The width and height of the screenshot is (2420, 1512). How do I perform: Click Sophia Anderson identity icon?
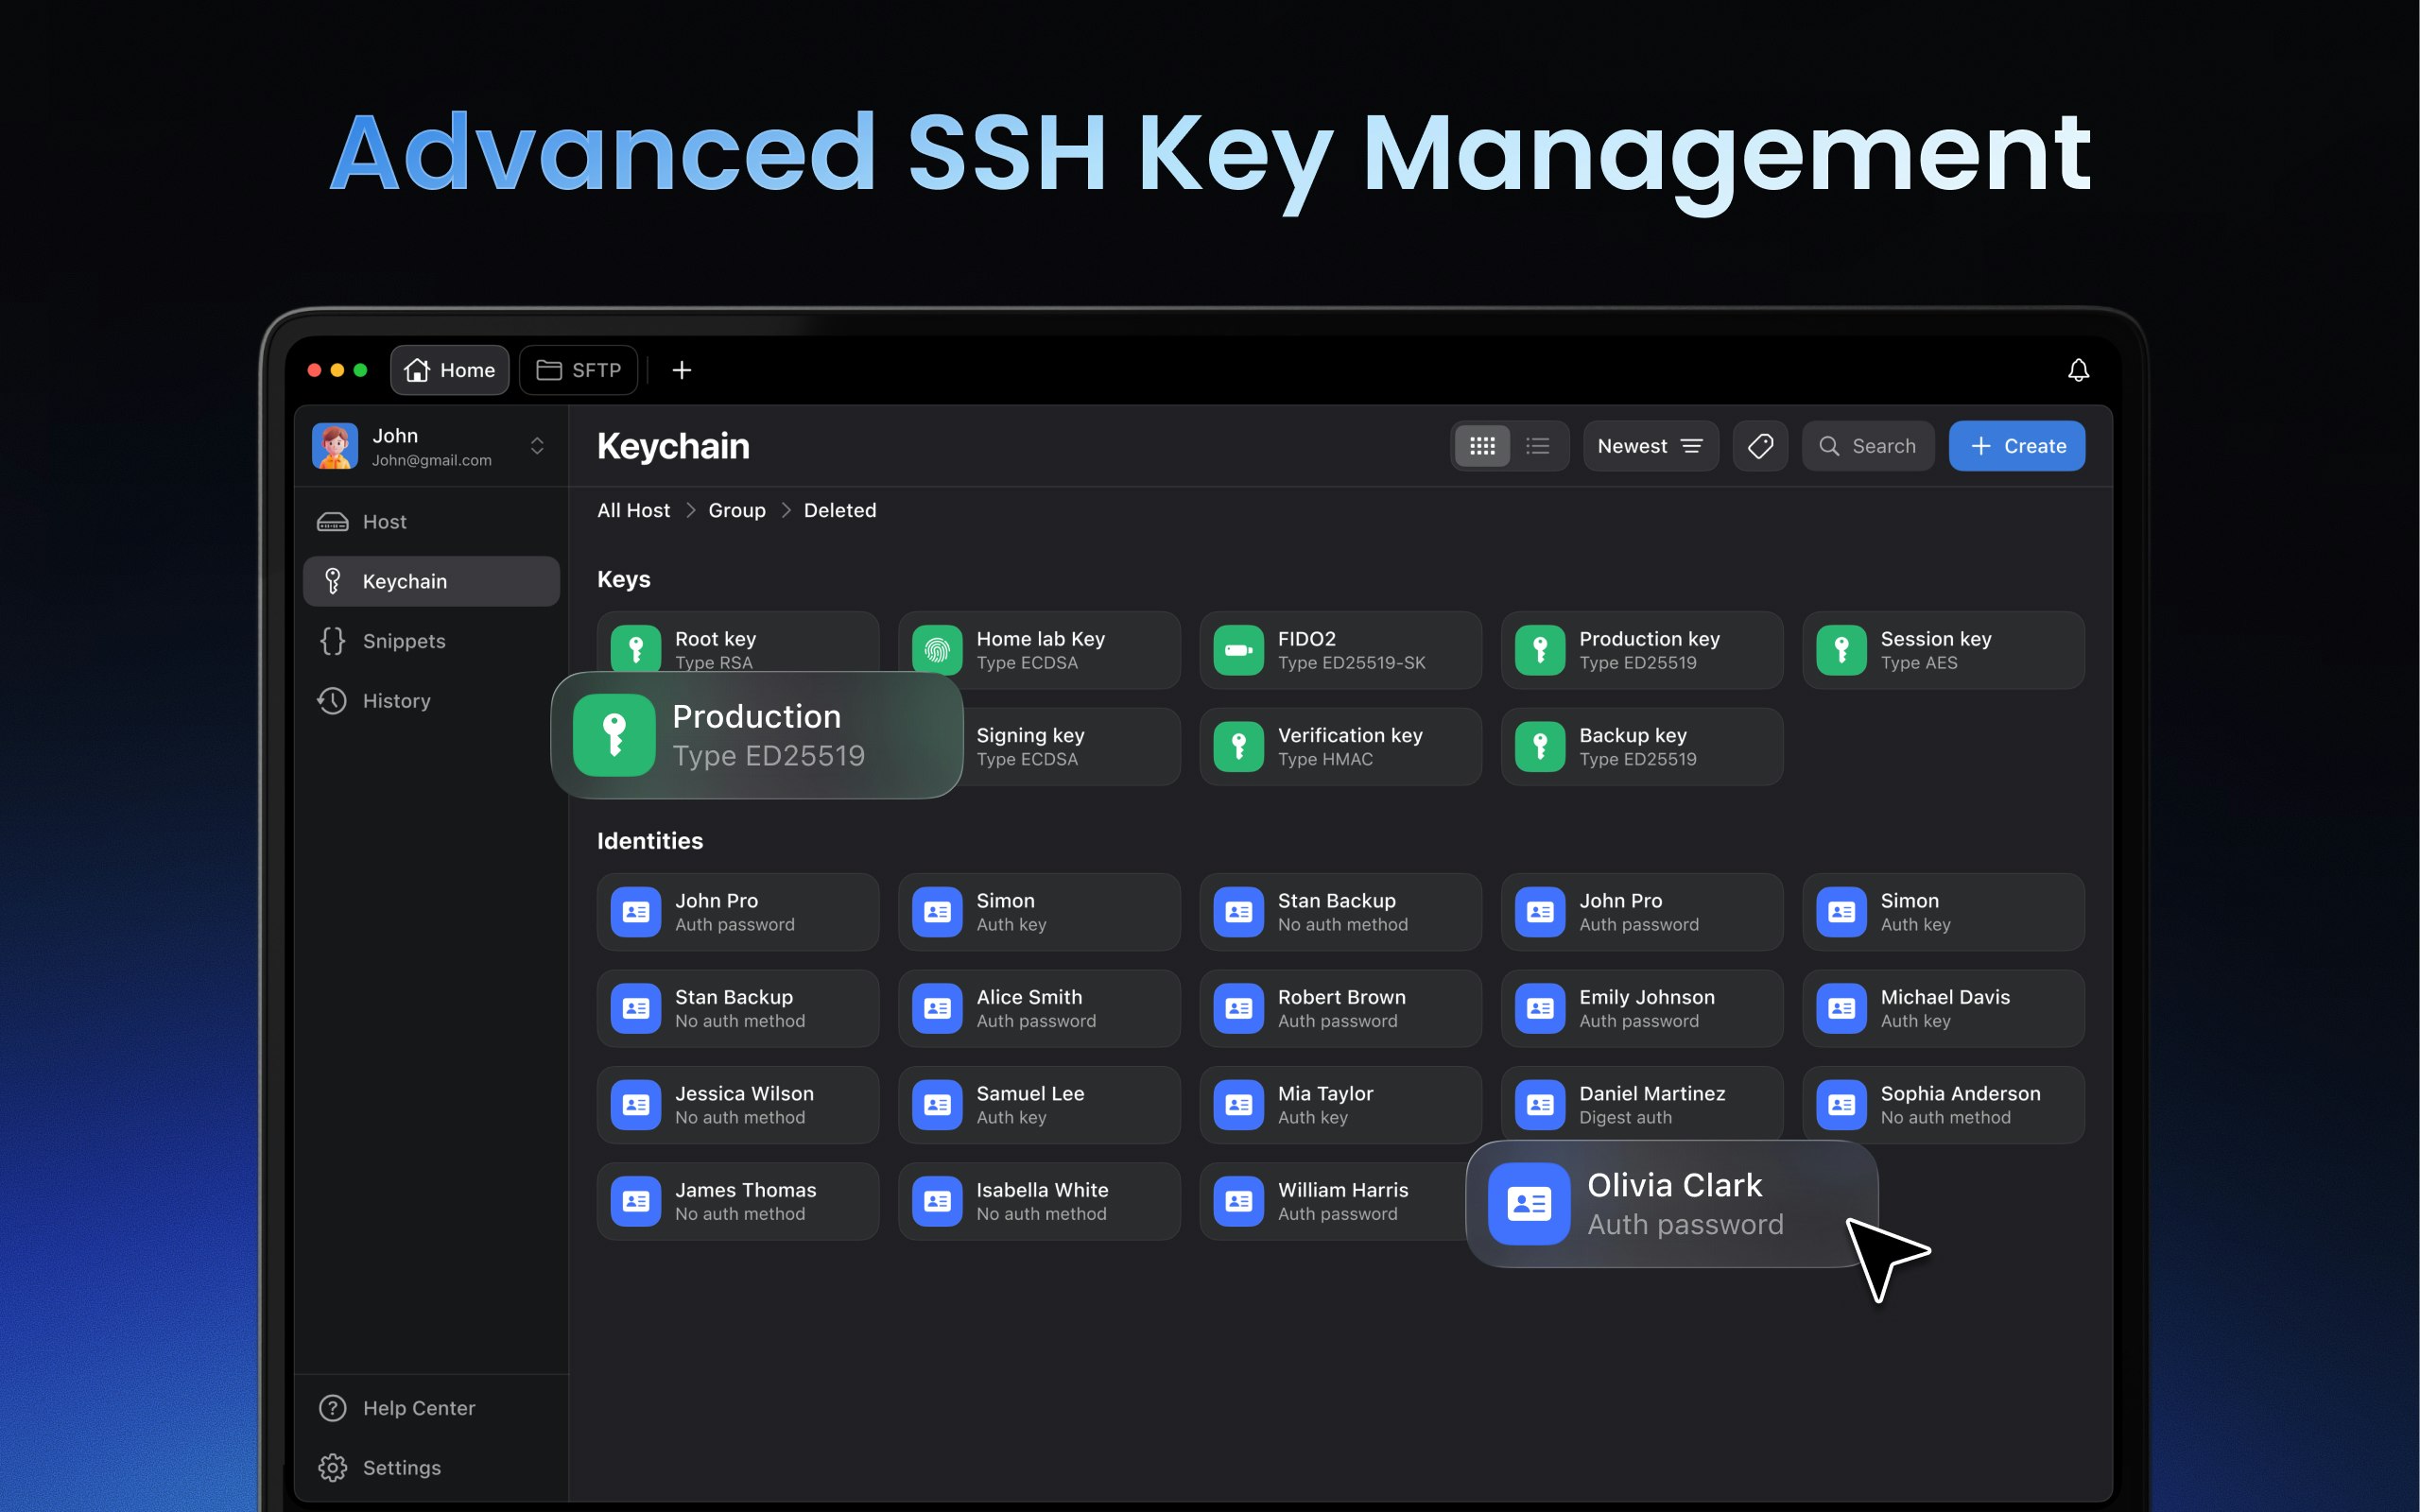(x=1842, y=1105)
